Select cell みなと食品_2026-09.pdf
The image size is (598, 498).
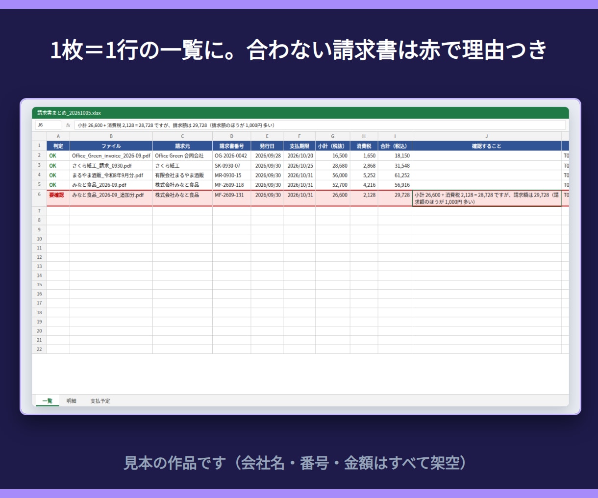pos(111,185)
